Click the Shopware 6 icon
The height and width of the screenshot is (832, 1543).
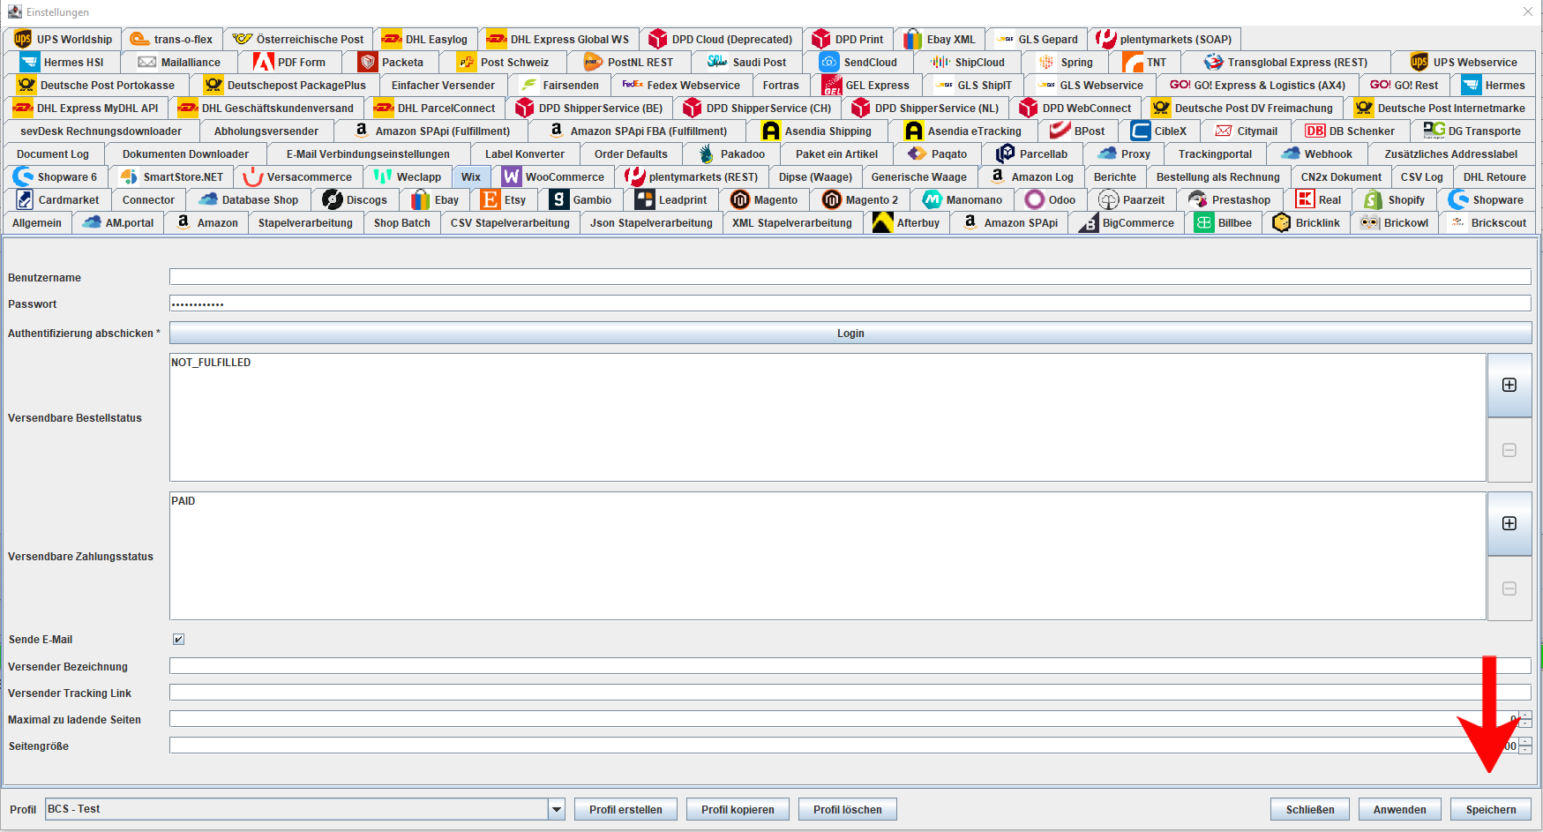[x=23, y=176]
